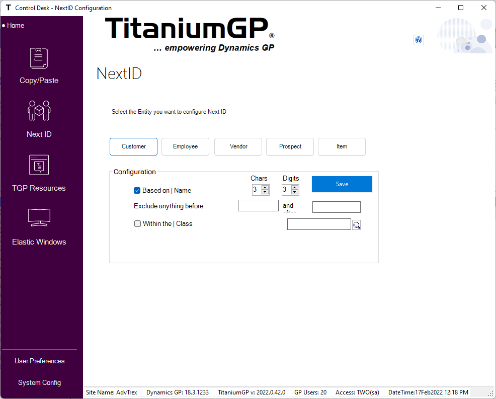Click the TGP Resources sidebar label
This screenshot has width=496, height=399.
39,188
